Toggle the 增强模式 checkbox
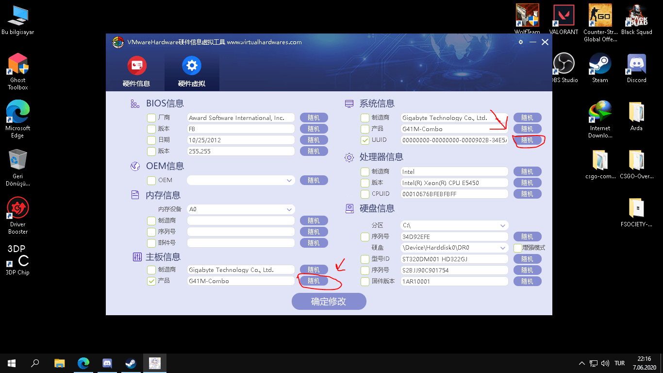The width and height of the screenshot is (663, 373). tap(517, 248)
